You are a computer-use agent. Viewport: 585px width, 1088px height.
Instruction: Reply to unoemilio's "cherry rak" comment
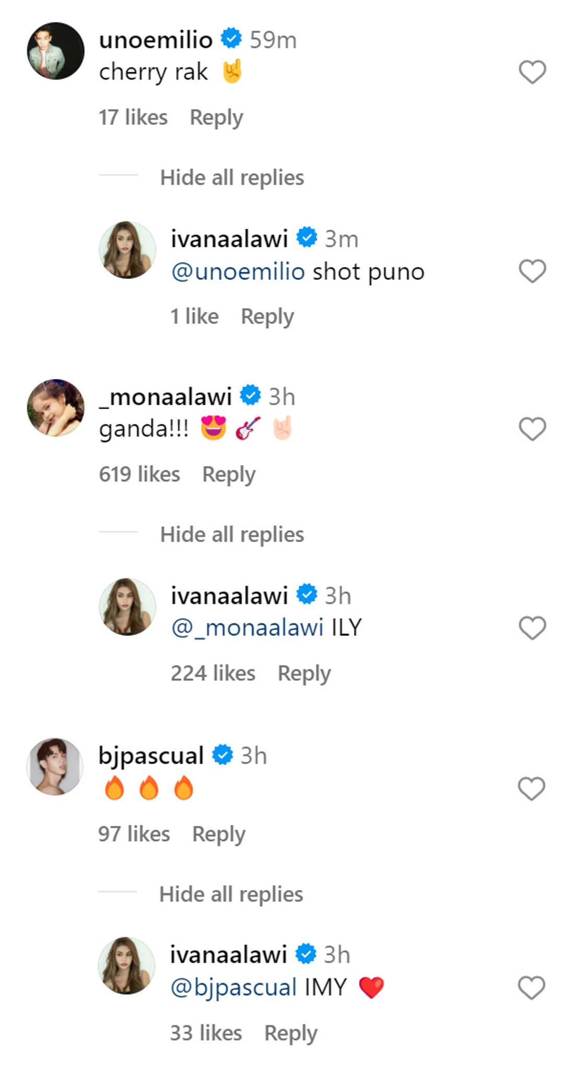pos(216,117)
